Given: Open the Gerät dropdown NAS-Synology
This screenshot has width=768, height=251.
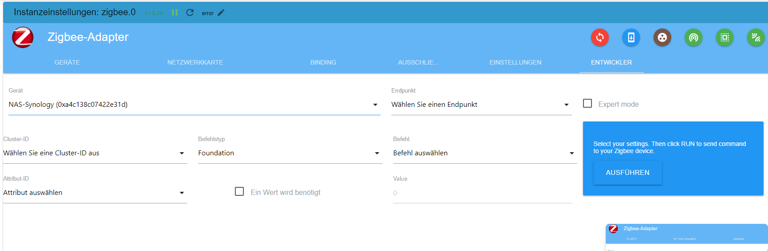Looking at the screenshot, I should tap(194, 105).
